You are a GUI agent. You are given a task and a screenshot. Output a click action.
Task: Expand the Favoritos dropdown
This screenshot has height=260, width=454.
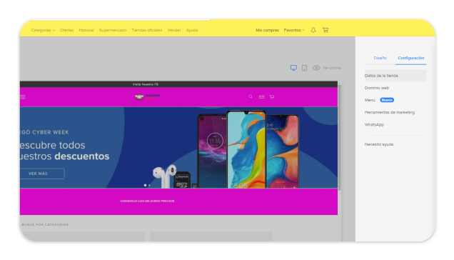(x=294, y=30)
